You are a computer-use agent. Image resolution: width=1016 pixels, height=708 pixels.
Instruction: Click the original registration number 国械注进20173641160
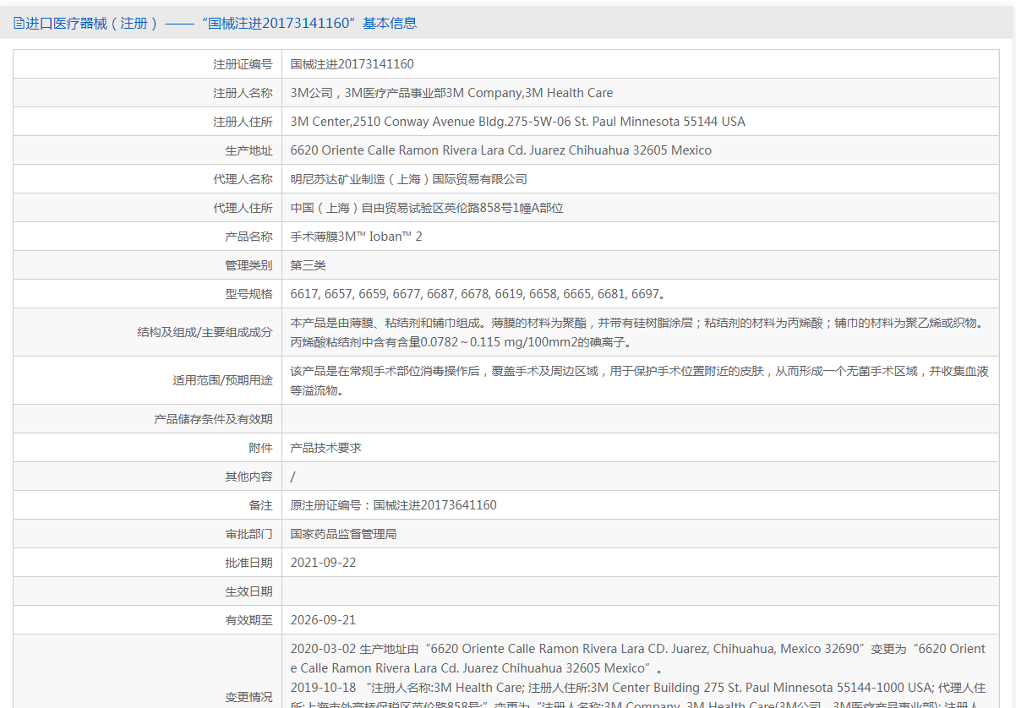click(x=435, y=505)
